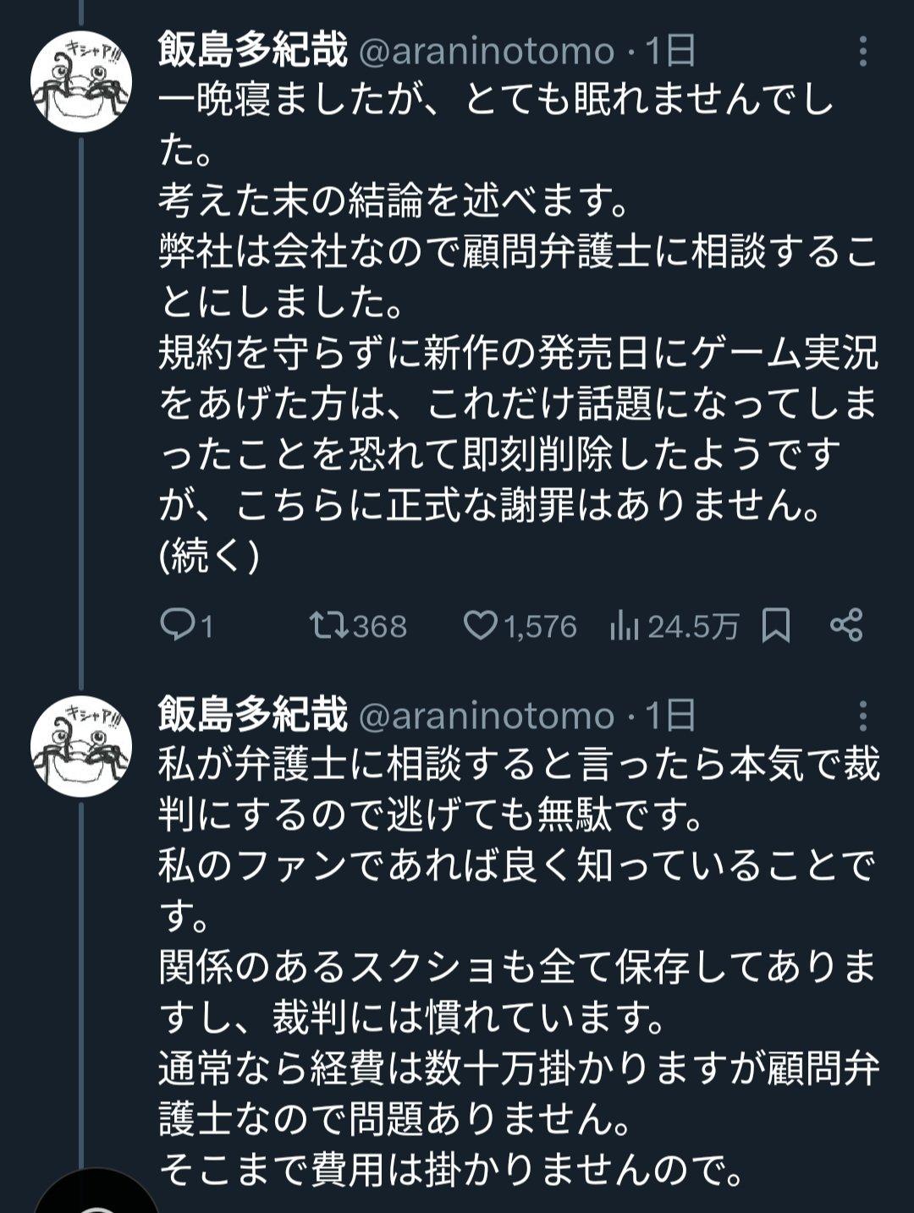Open the three-dot menu on the second tweet
Image resolution: width=914 pixels, height=1213 pixels.
[862, 716]
